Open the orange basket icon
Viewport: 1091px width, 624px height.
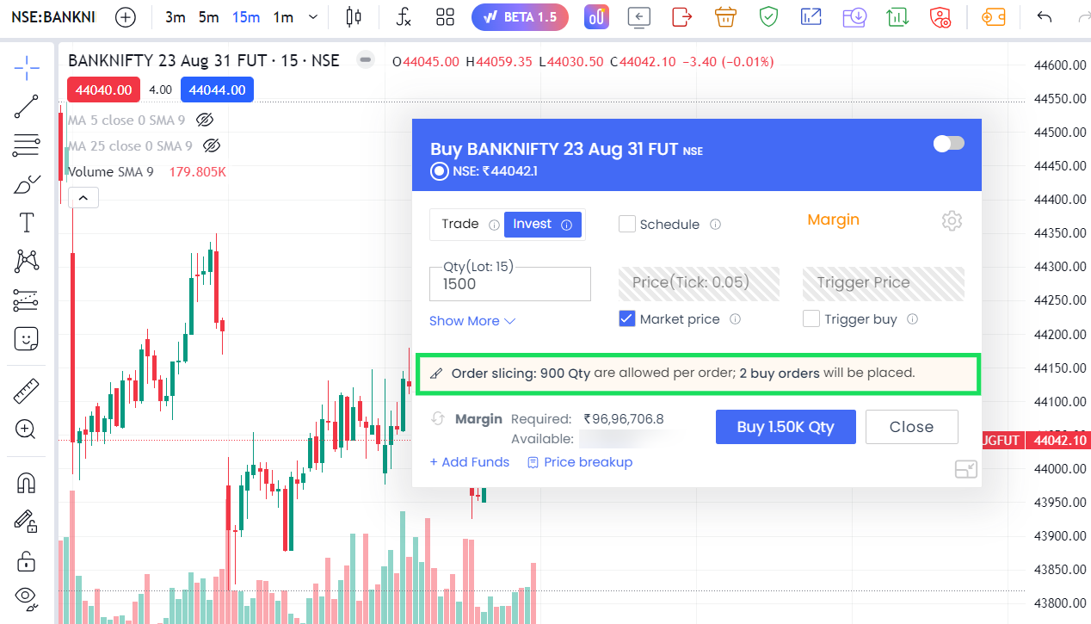coord(725,17)
